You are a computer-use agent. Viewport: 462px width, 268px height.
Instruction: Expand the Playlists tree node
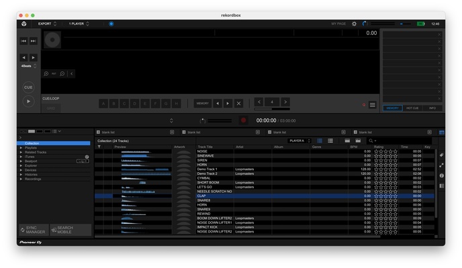[21, 148]
